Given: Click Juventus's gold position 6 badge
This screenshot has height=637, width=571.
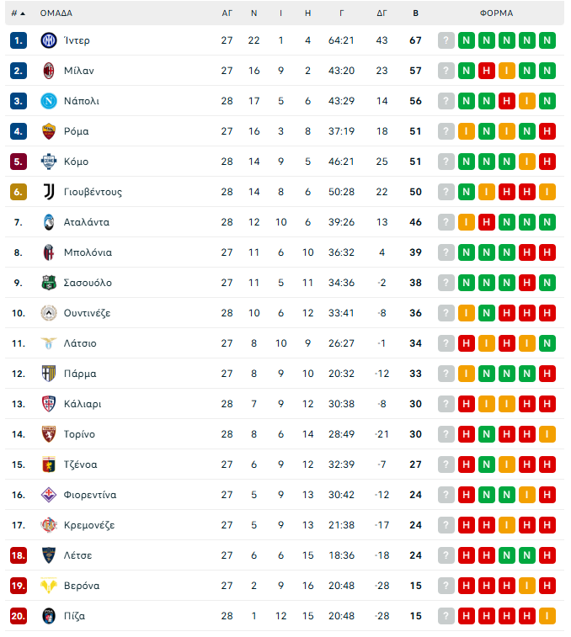Looking at the screenshot, I should pos(19,192).
